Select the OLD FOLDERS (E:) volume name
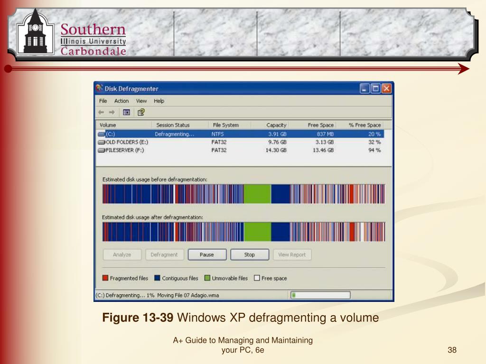The image size is (486, 364). [x=127, y=142]
